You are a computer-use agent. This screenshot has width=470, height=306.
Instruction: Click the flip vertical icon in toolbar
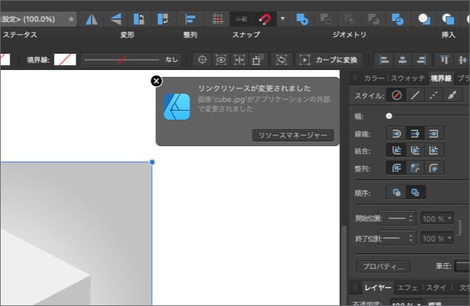point(115,18)
